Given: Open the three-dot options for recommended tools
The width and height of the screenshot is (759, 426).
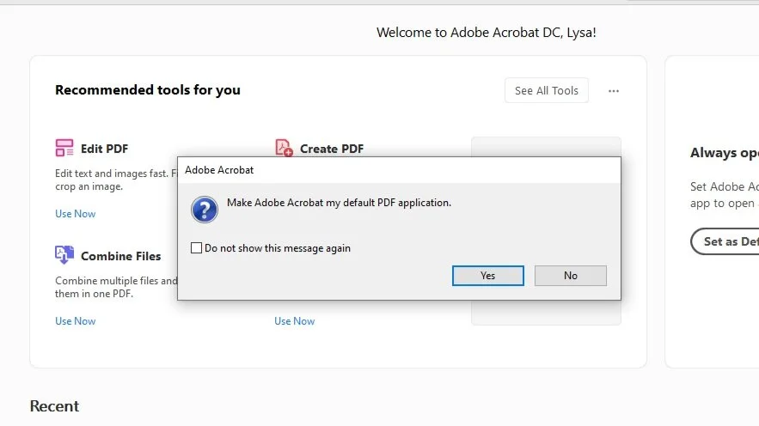Looking at the screenshot, I should click(x=613, y=91).
